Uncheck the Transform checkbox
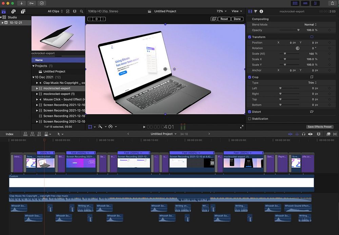The width and height of the screenshot is (339, 235). [x=250, y=37]
